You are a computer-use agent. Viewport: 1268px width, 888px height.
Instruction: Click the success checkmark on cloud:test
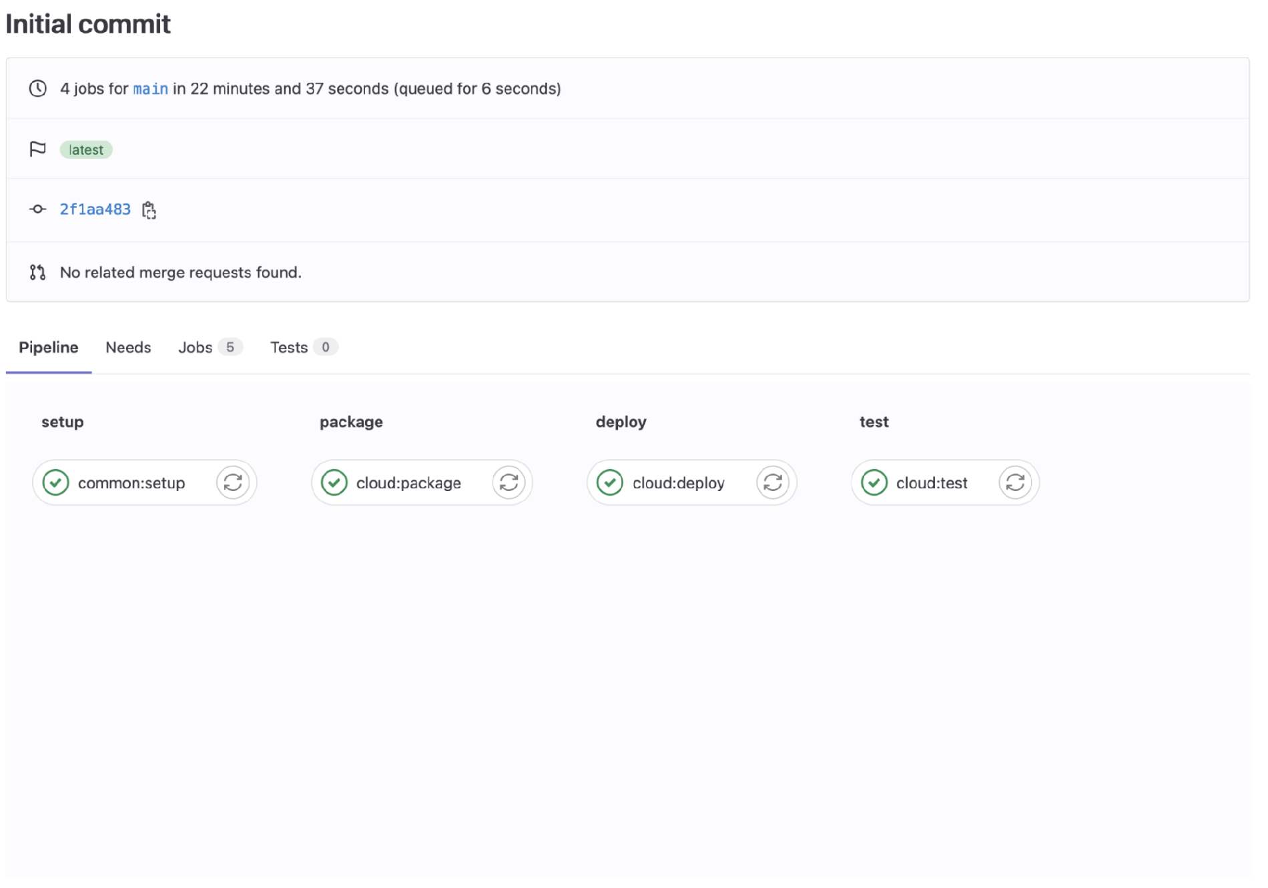coord(875,482)
